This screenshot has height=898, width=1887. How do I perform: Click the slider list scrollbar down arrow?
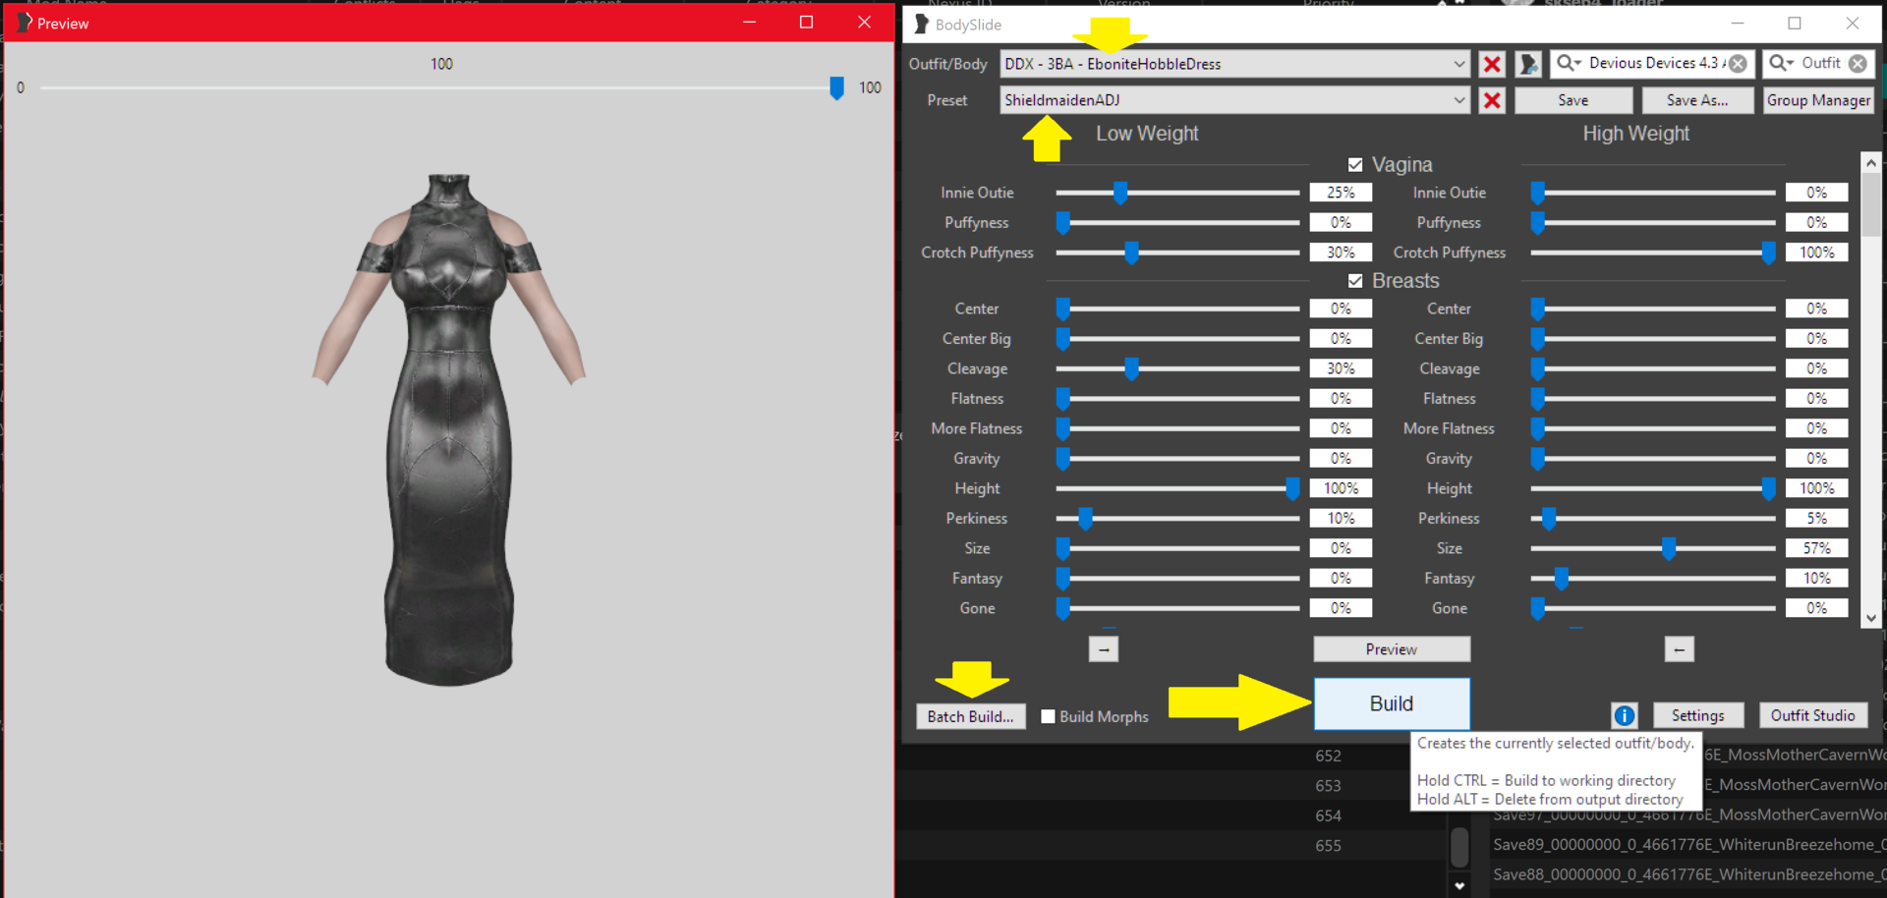point(1870,618)
